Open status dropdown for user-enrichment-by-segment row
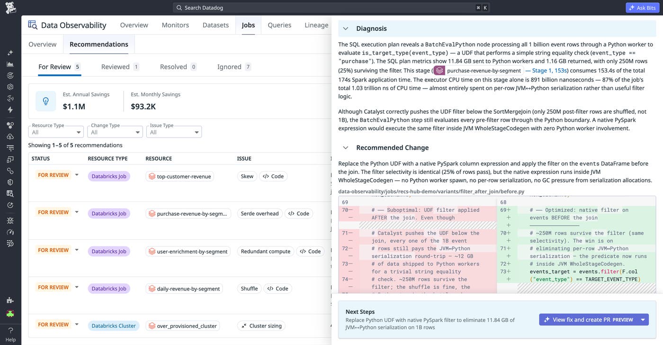The width and height of the screenshot is (663, 345). click(77, 250)
